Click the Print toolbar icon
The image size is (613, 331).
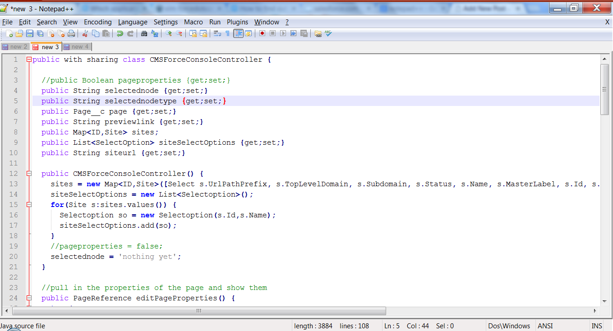coord(71,33)
